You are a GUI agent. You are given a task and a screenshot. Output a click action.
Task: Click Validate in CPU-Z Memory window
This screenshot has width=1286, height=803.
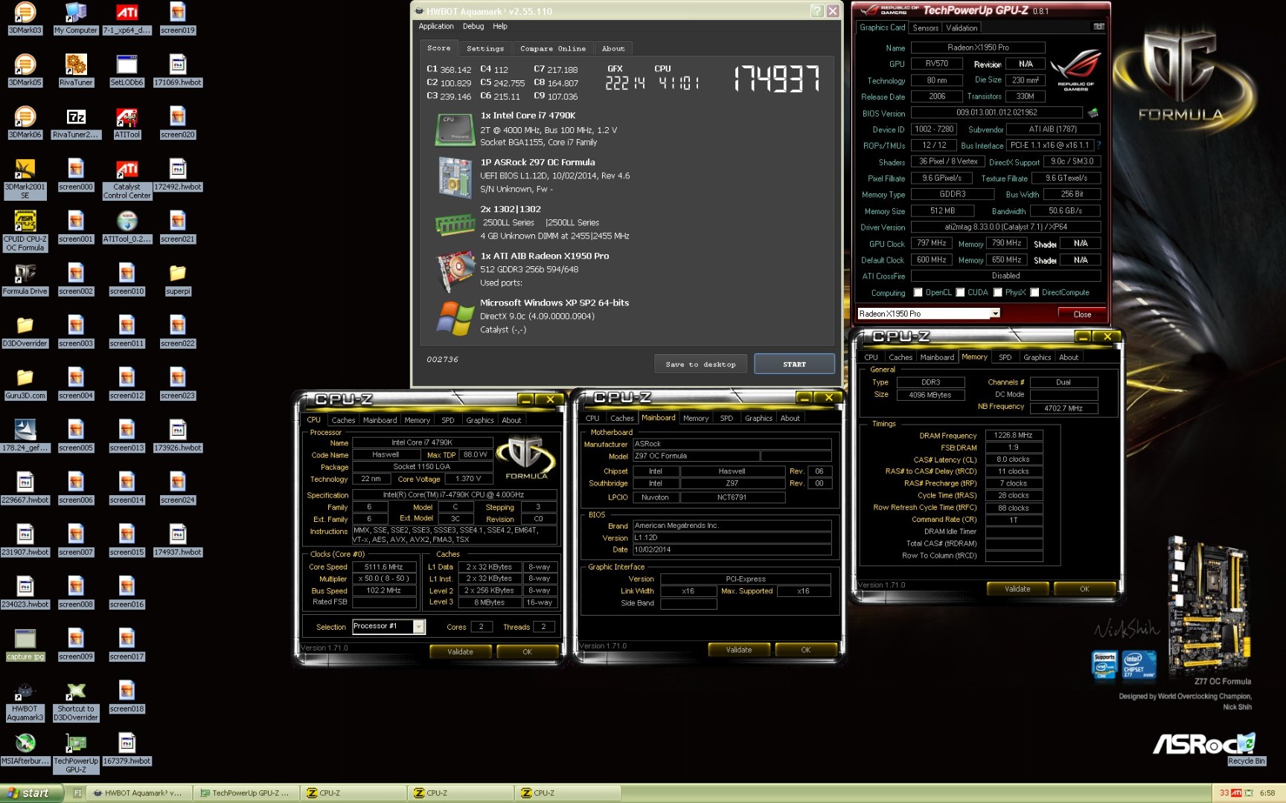(1017, 588)
